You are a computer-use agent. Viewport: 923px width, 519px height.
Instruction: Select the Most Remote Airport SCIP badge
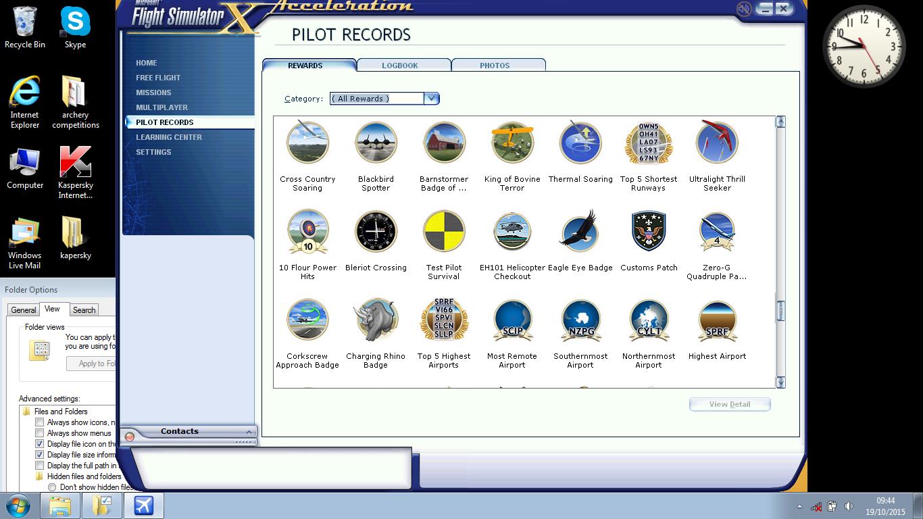point(512,320)
